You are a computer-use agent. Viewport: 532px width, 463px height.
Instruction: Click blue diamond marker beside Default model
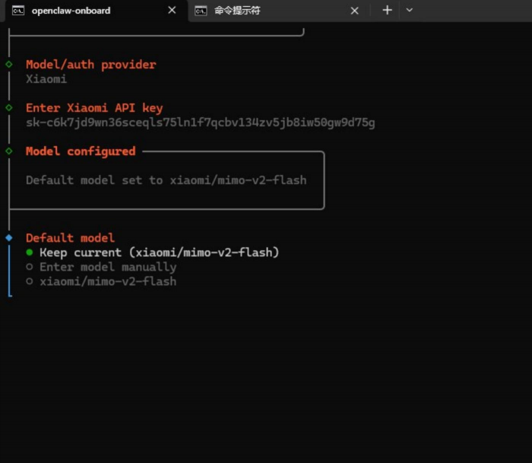(9, 238)
